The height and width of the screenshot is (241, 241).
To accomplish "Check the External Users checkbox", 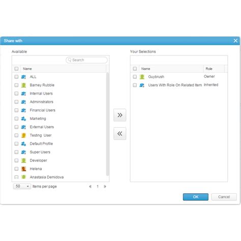I will (16, 127).
